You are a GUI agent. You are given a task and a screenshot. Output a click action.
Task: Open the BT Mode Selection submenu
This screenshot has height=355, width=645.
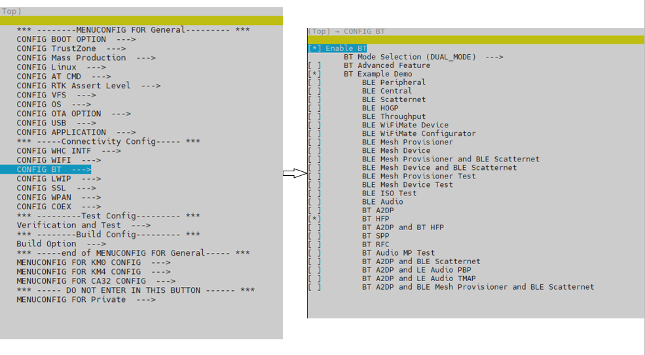click(x=423, y=57)
